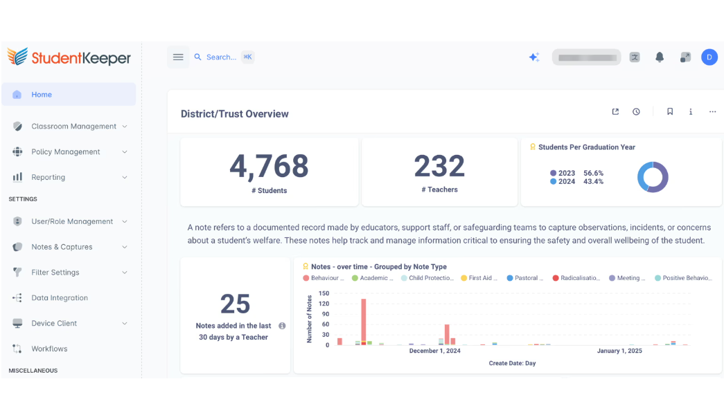Click the Device Client monitor icon

17,323
